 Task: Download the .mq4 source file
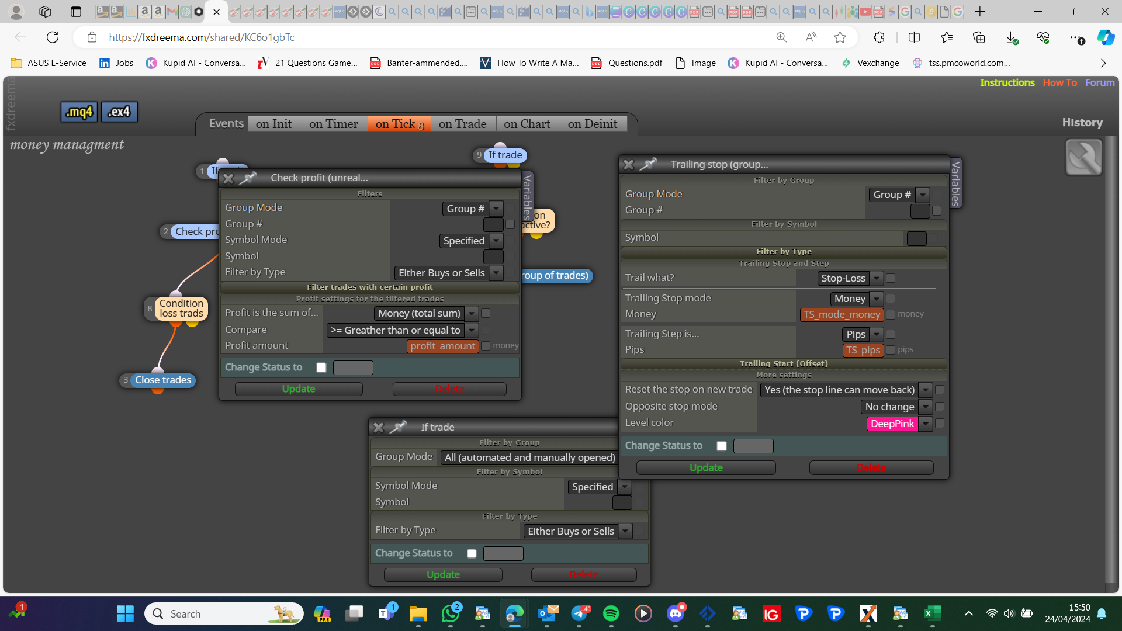click(79, 112)
